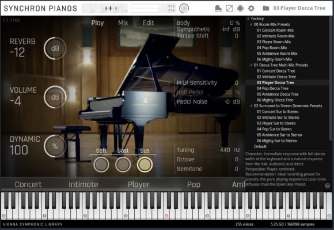Collapse the 00 Room-Mix Presets folder
This screenshot has width=334, height=230.
coord(251,24)
